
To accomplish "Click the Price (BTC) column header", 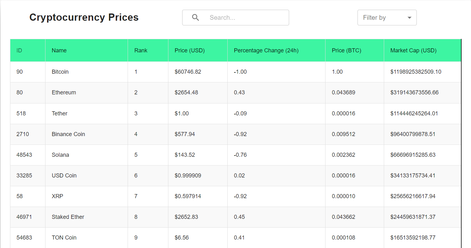I will [x=355, y=50].
